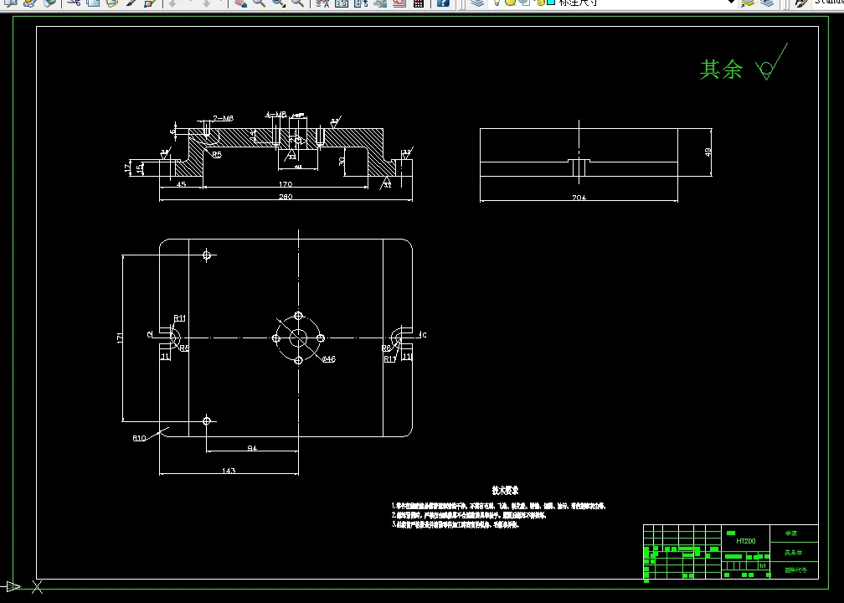Click the 45 dimension text
This screenshot has width=844, height=603.
[x=182, y=184]
